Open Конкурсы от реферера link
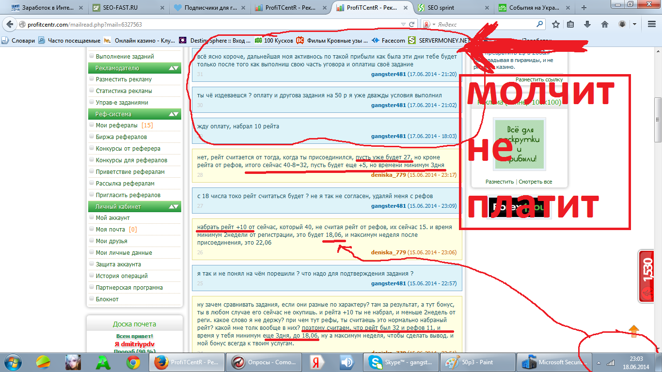The height and width of the screenshot is (372, 662). click(x=128, y=149)
